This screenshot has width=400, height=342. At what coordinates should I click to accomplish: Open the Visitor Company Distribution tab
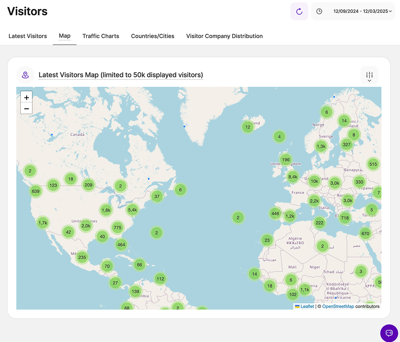click(224, 36)
